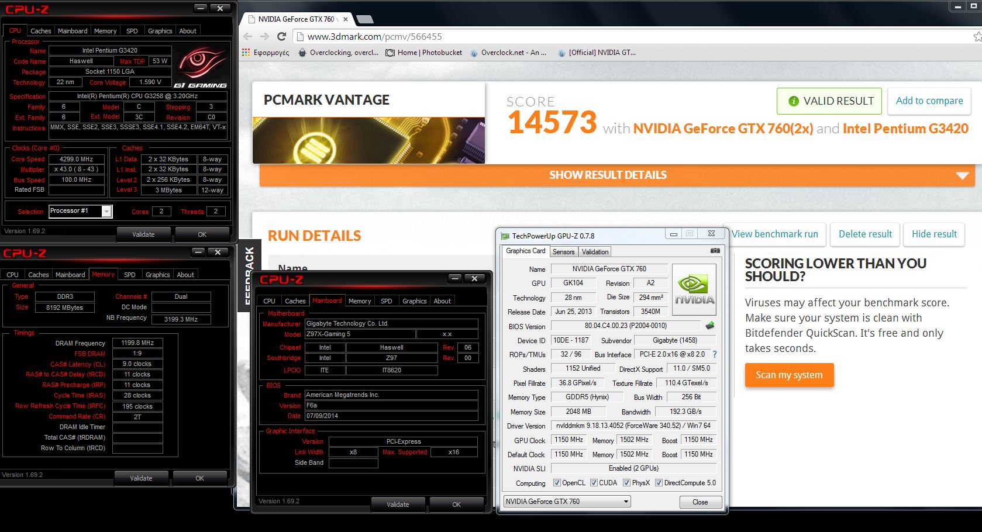Close the NVIDIA GeForce GTX 760 browser tab

pyautogui.click(x=346, y=19)
